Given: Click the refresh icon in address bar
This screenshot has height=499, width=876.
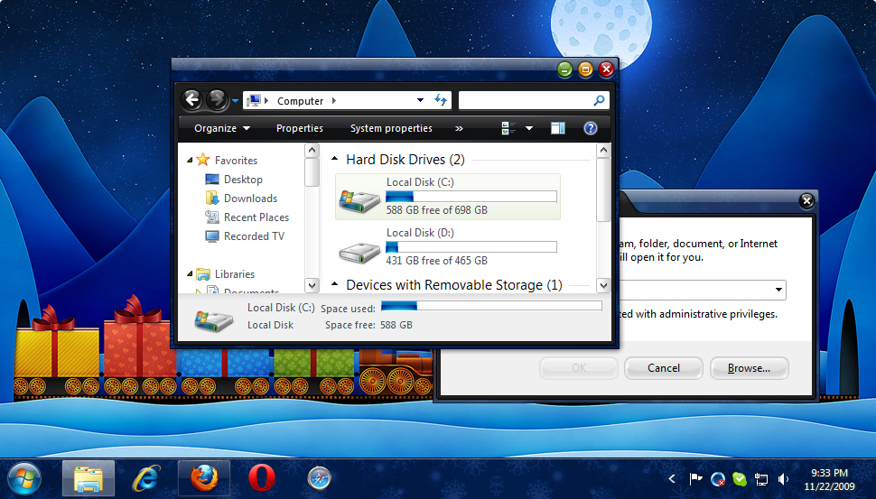Looking at the screenshot, I should point(441,100).
